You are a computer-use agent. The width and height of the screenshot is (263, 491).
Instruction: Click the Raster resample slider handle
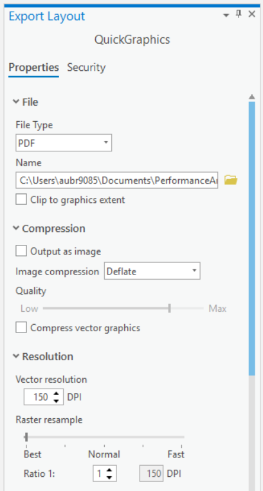[26, 437]
